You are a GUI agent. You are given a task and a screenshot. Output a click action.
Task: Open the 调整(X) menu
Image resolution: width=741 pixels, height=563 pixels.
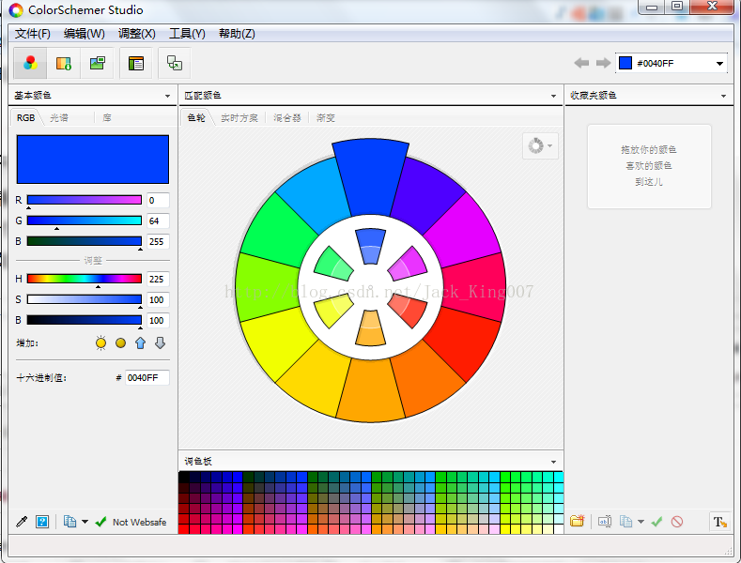pos(136,34)
